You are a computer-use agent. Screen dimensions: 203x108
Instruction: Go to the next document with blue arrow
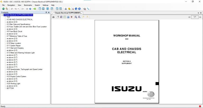tap(30, 9)
